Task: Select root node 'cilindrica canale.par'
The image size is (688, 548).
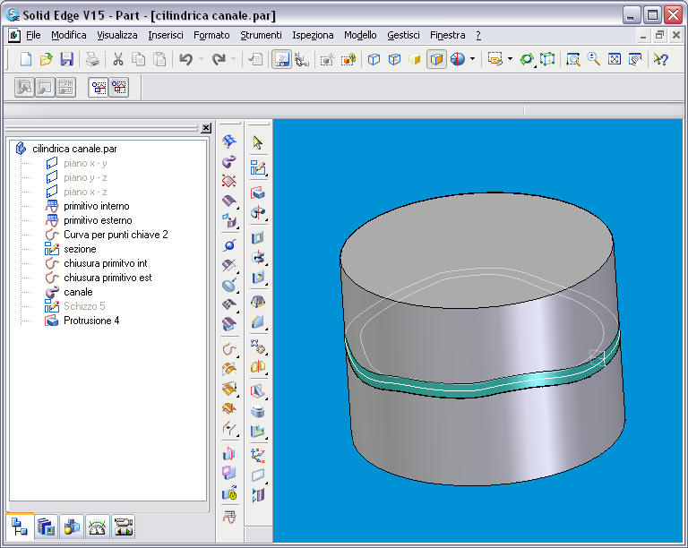Action: pos(74,149)
